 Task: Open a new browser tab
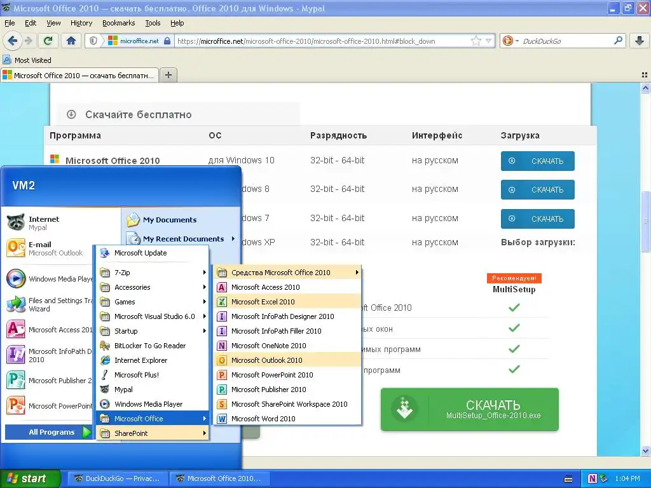coord(168,75)
